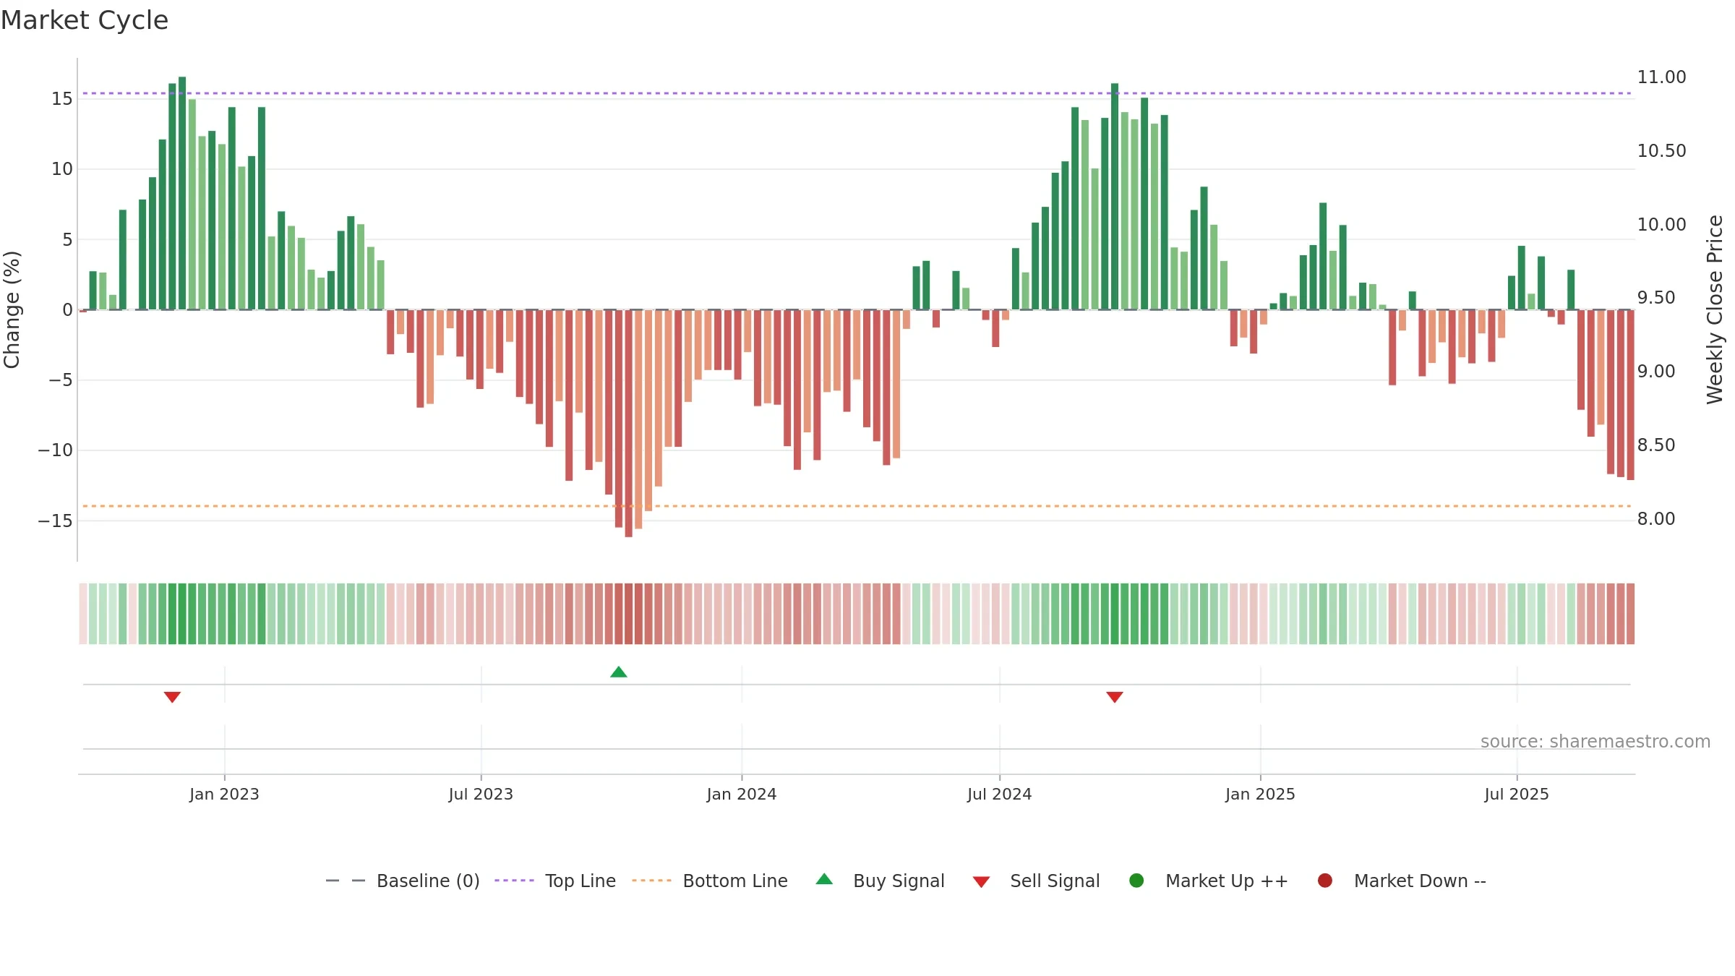
Task: Toggle the Sell Signal legend label
Action: tap(1055, 881)
